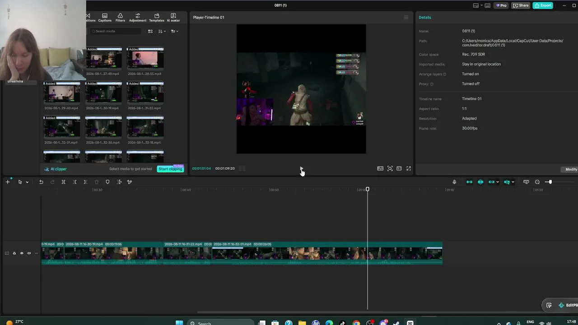
Task: Expand the linkage options dropdown arrow
Action: [x=497, y=182]
